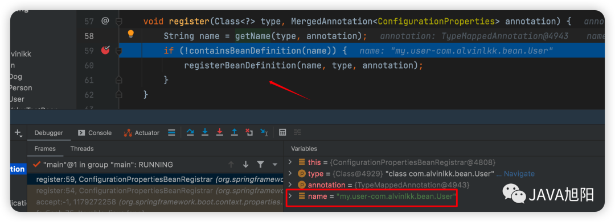Click the intention light bulb on line 58
Viewport: 615px width, 222px height.
point(131,35)
